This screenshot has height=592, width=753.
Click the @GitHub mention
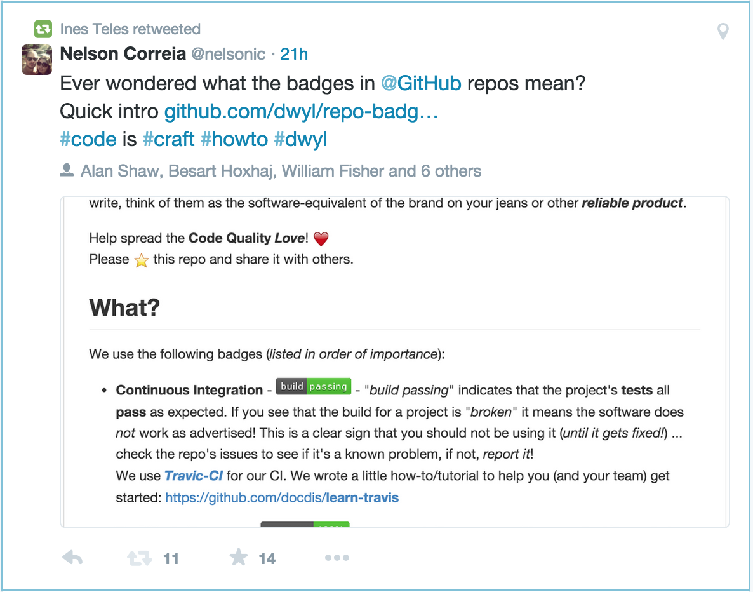(x=421, y=83)
